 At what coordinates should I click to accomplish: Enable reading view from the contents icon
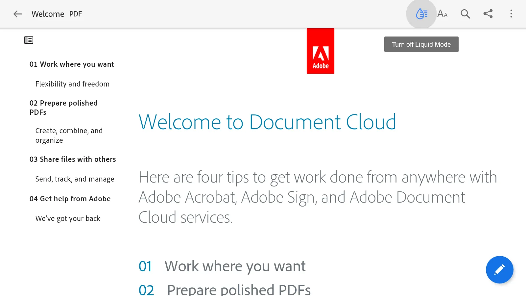pyautogui.click(x=29, y=39)
